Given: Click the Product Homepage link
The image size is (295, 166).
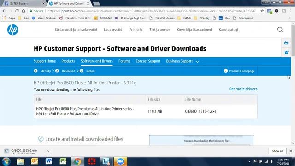Looking at the screenshot, I should [x=242, y=71].
